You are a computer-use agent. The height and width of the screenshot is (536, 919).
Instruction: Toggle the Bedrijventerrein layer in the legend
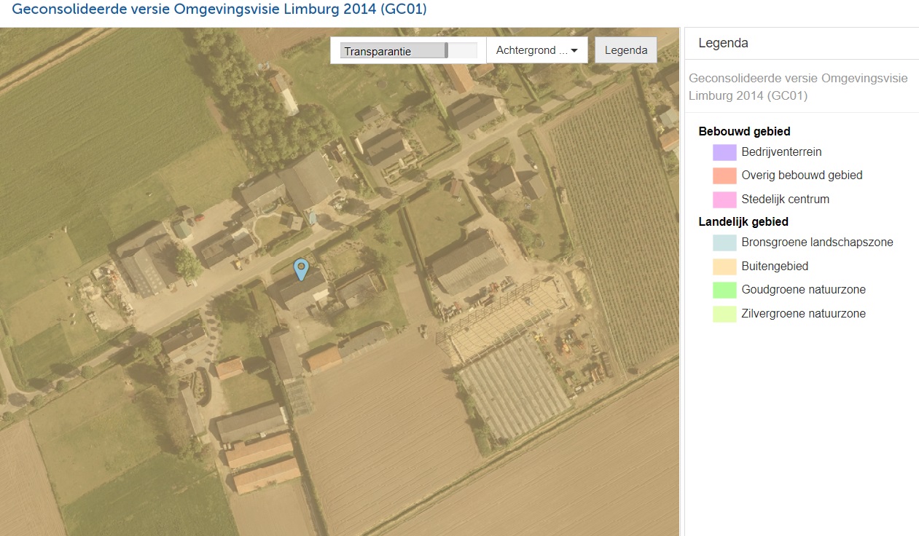(782, 151)
